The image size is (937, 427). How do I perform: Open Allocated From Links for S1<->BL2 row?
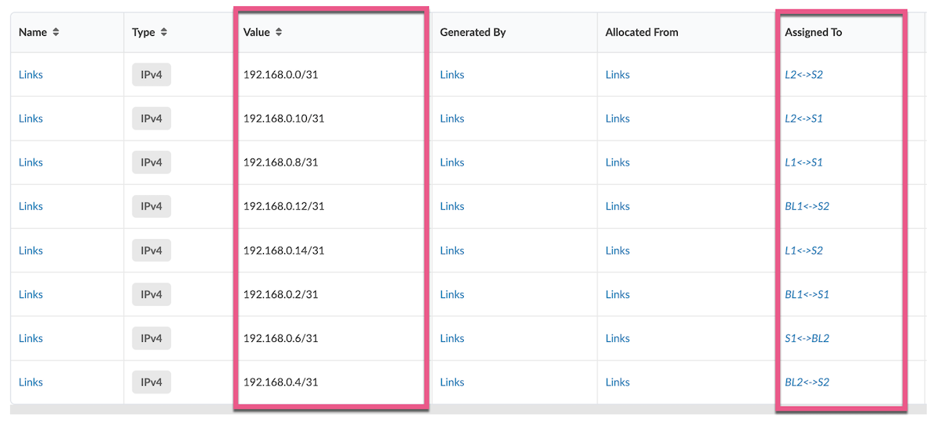pos(618,338)
